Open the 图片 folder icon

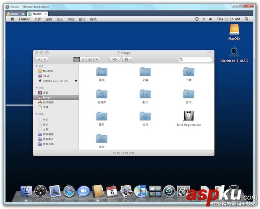(x=102, y=116)
